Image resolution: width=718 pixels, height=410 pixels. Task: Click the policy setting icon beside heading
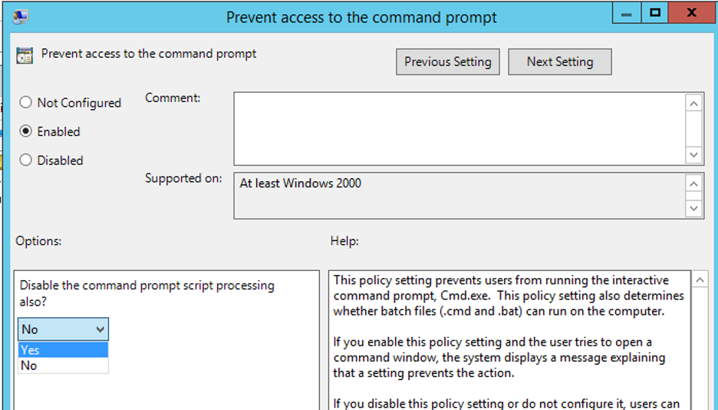point(25,55)
